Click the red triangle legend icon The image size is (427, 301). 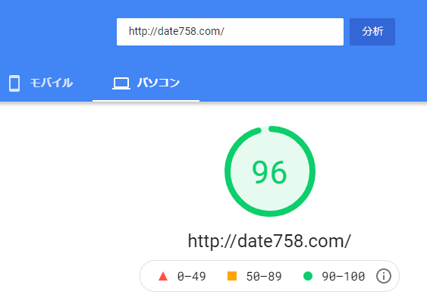click(x=163, y=276)
